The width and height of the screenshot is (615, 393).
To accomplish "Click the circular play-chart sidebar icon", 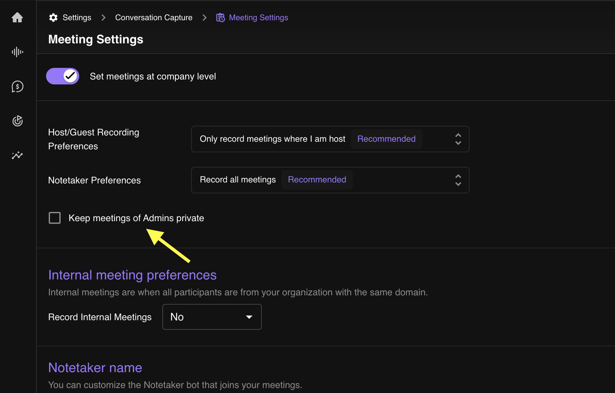I will click(x=17, y=121).
